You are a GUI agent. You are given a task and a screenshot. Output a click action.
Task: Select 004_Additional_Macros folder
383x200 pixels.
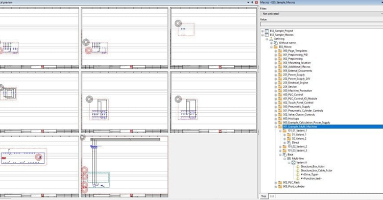click(x=297, y=67)
